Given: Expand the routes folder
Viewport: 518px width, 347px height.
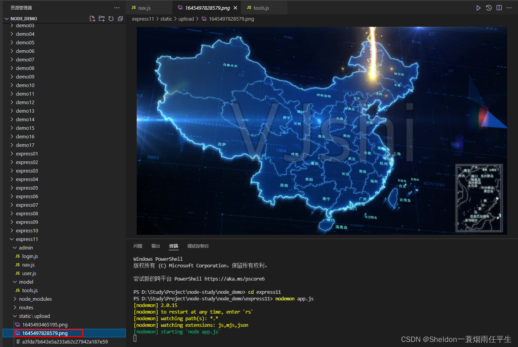Looking at the screenshot, I should coord(64,307).
